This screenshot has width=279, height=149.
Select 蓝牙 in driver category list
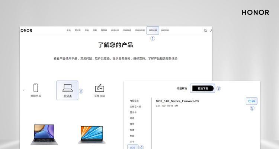click(x=132, y=124)
